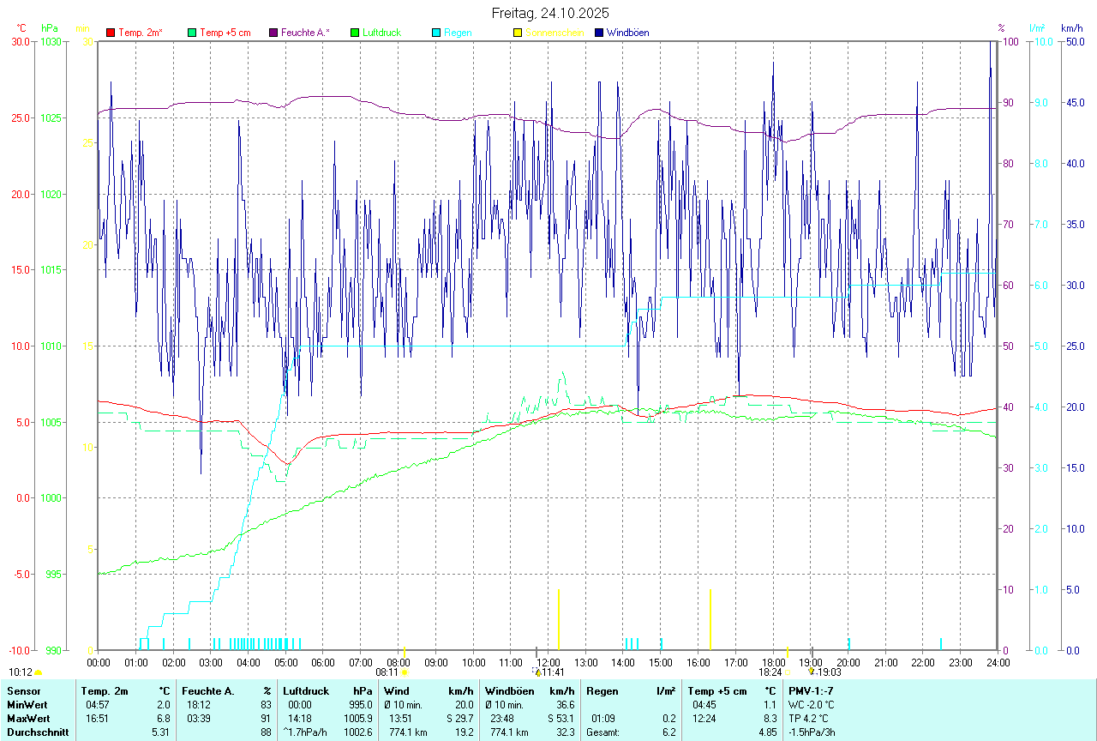Click the yellow Sonnenschein legend square

(x=518, y=33)
